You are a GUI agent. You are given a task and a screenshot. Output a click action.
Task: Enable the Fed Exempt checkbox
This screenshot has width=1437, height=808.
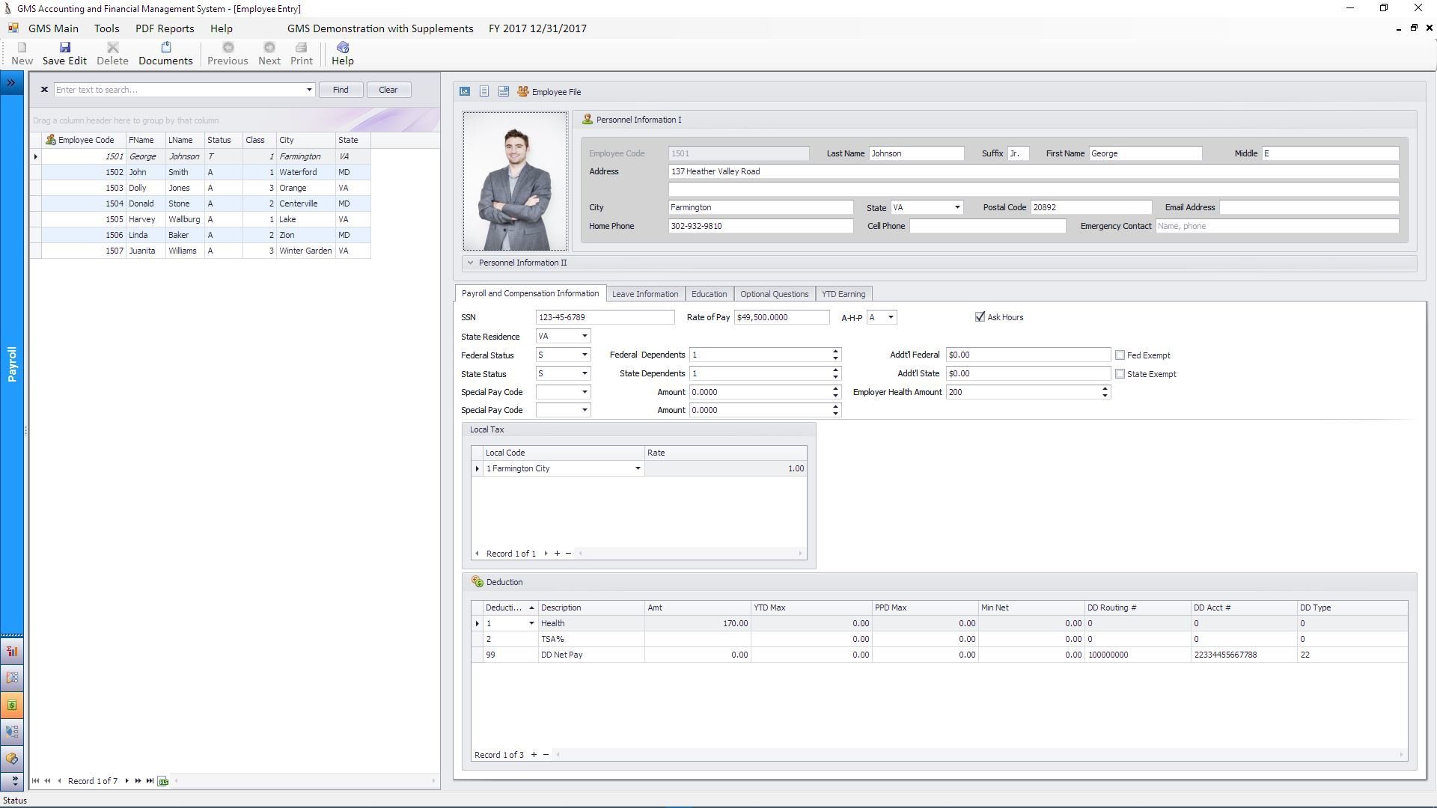click(1120, 355)
